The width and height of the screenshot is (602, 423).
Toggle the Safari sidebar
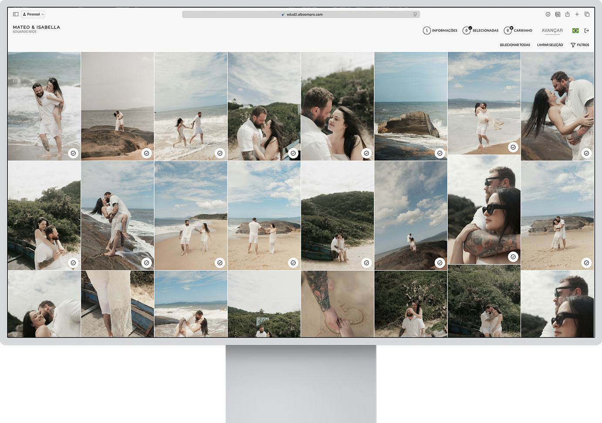pos(16,14)
